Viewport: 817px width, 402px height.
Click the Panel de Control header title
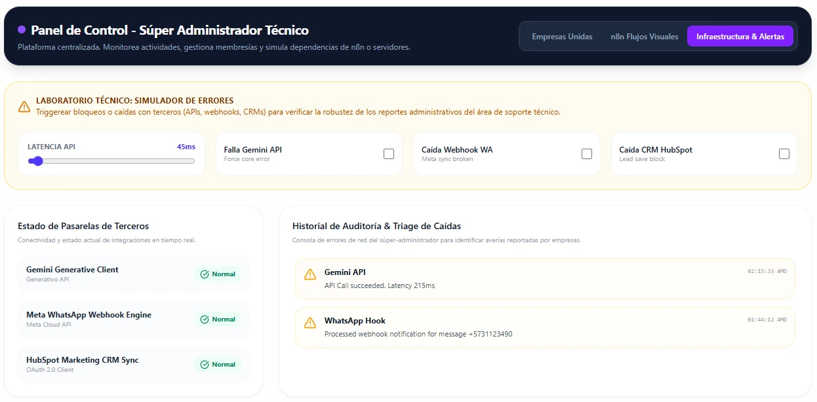click(x=170, y=30)
